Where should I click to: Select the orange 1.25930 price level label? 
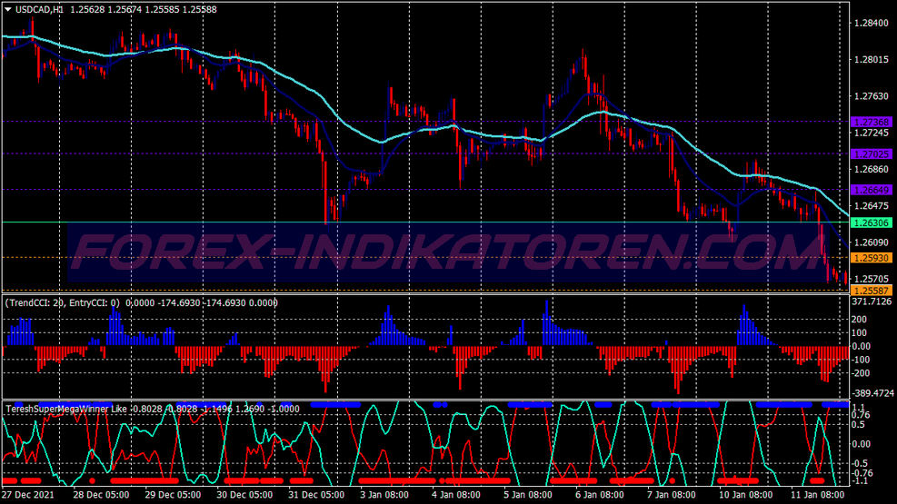872,258
